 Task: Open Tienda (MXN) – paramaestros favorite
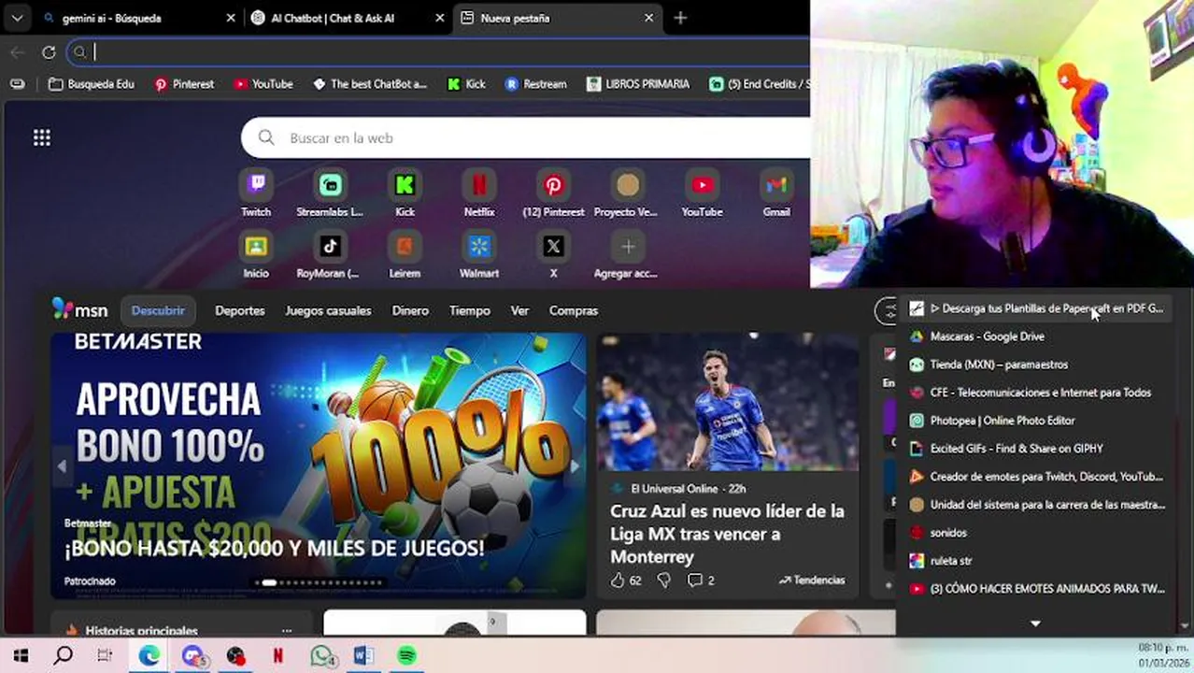point(1037,365)
